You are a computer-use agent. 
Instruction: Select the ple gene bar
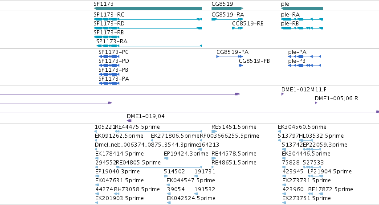tap(302, 8)
